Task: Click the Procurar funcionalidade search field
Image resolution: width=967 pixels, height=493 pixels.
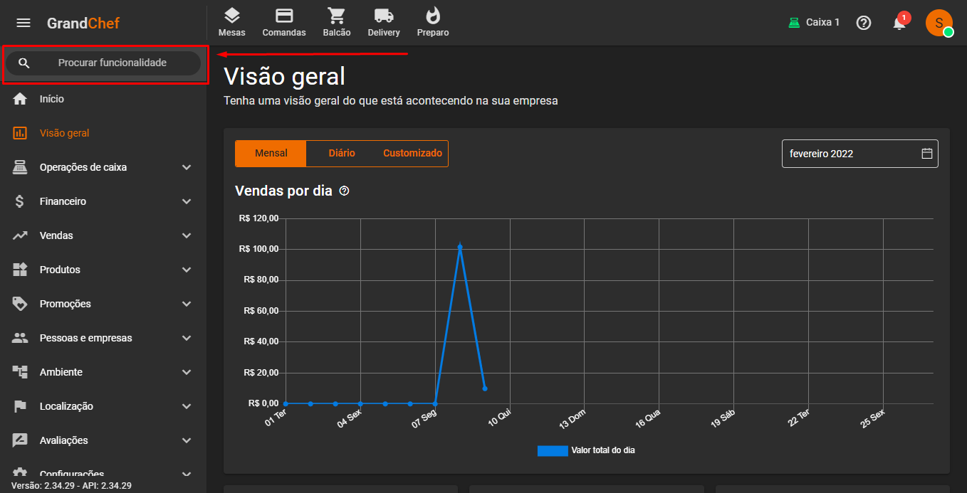Action: pos(112,63)
